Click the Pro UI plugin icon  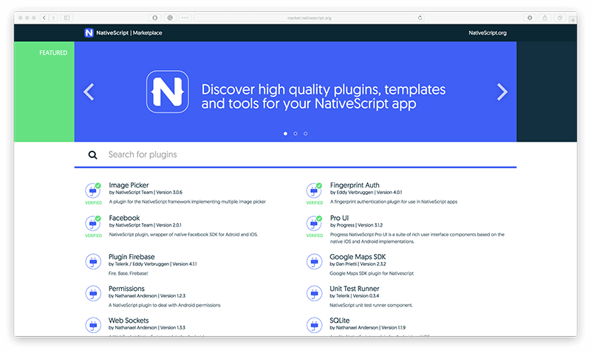click(314, 224)
